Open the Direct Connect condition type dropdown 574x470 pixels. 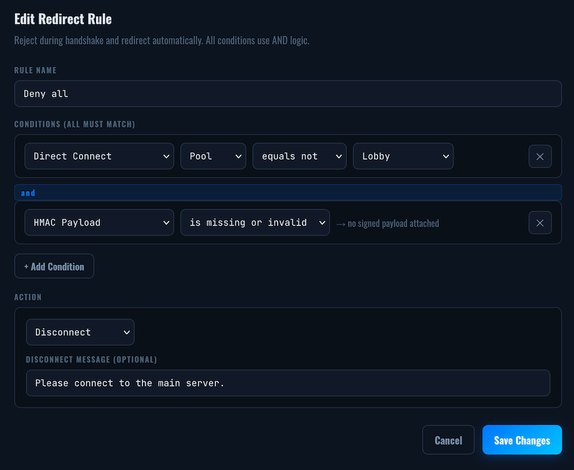pos(99,156)
